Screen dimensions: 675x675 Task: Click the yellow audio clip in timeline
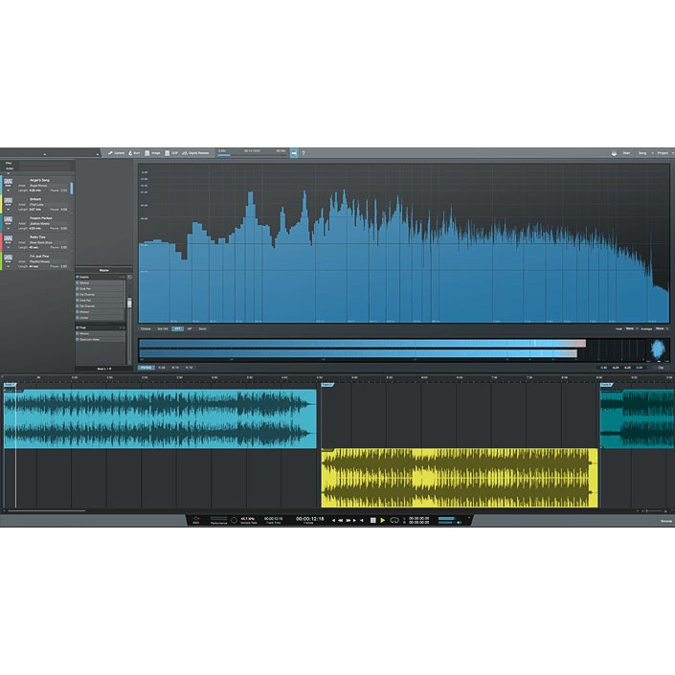[x=459, y=479]
